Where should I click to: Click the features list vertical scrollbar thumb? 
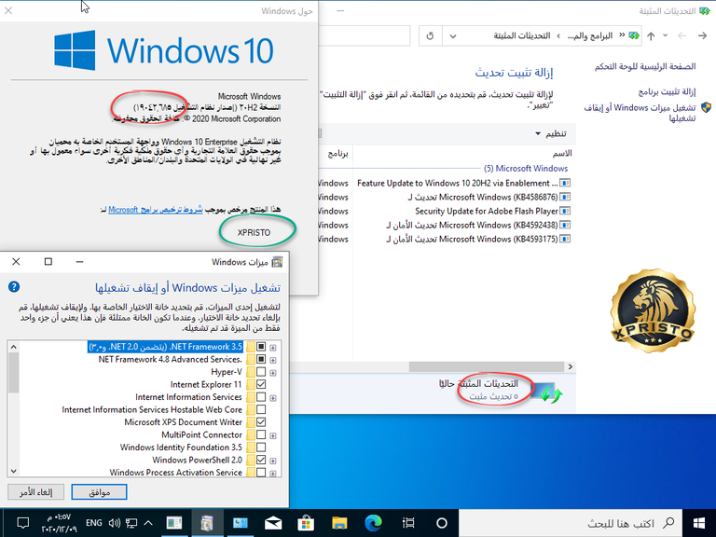click(14, 373)
